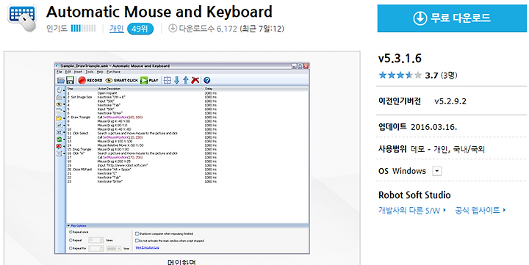
Task: Click the yellow folder sidebar icon
Action: [x=60, y=118]
